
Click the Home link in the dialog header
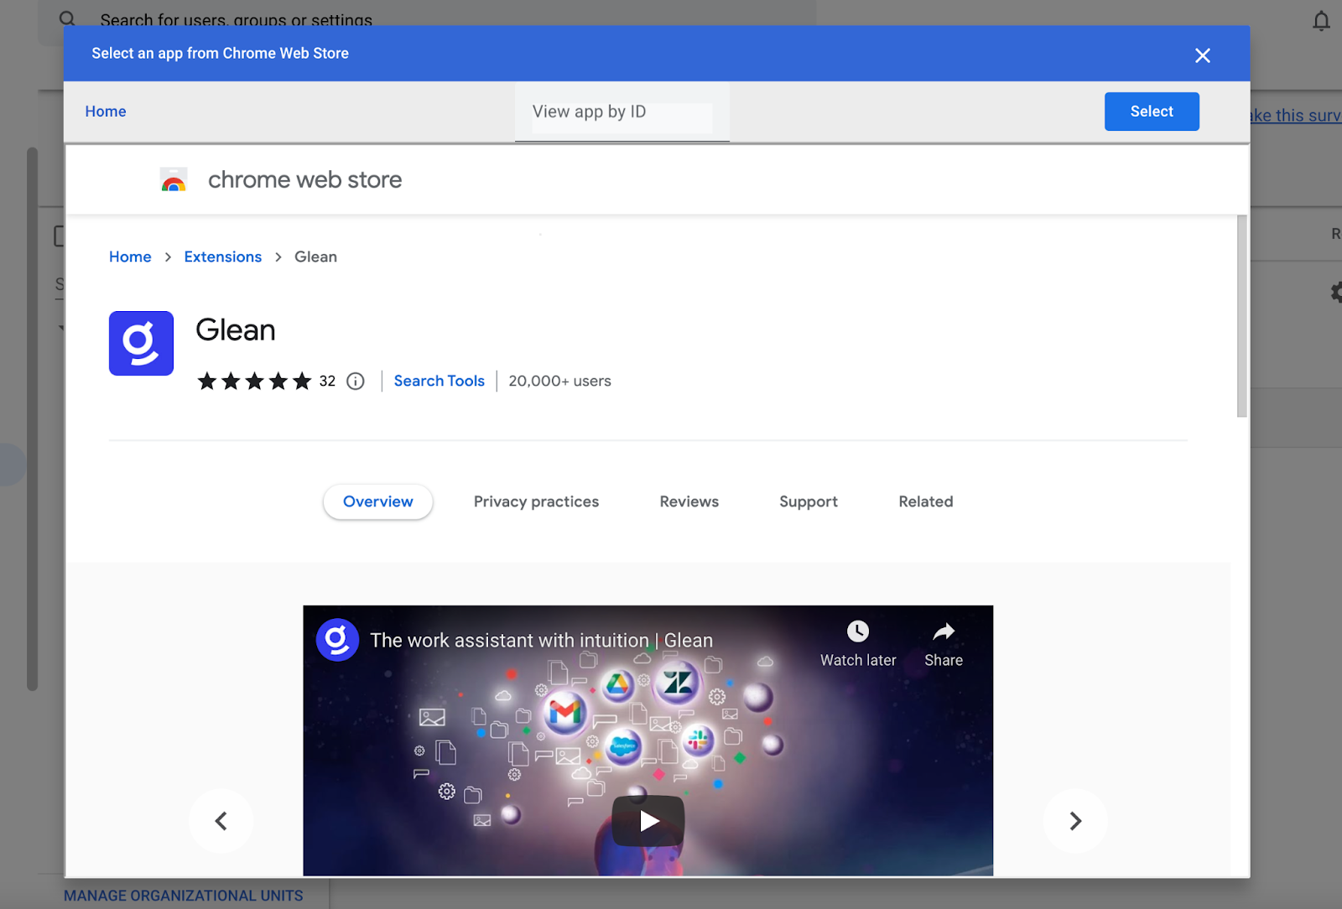[106, 112]
